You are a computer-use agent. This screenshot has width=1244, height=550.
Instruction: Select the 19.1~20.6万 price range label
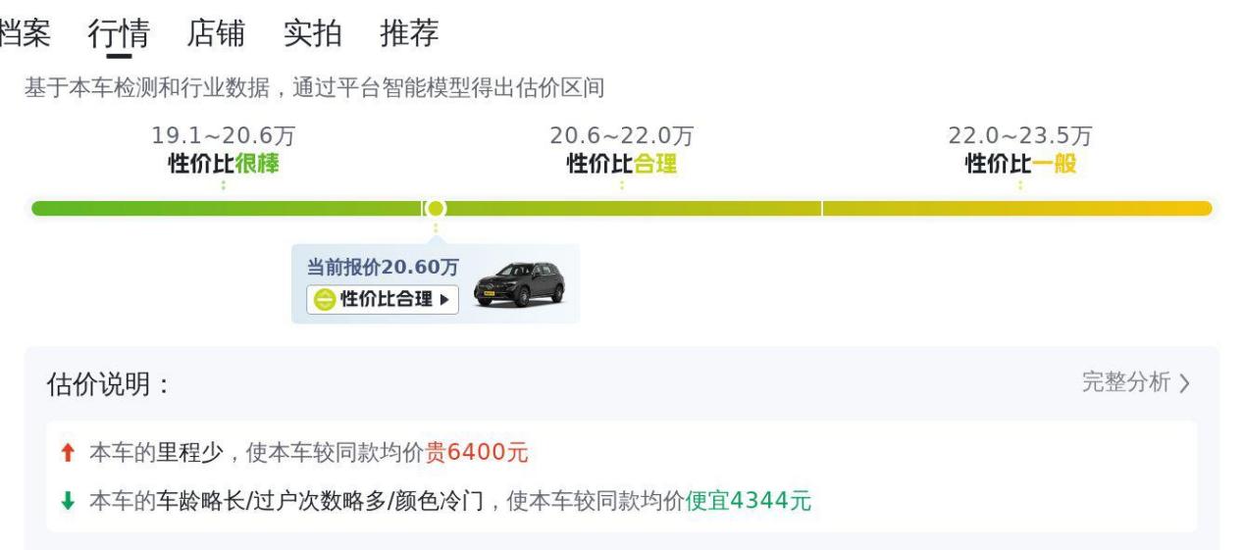(223, 136)
